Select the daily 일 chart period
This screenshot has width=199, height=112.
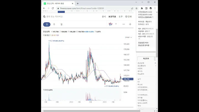47,24
